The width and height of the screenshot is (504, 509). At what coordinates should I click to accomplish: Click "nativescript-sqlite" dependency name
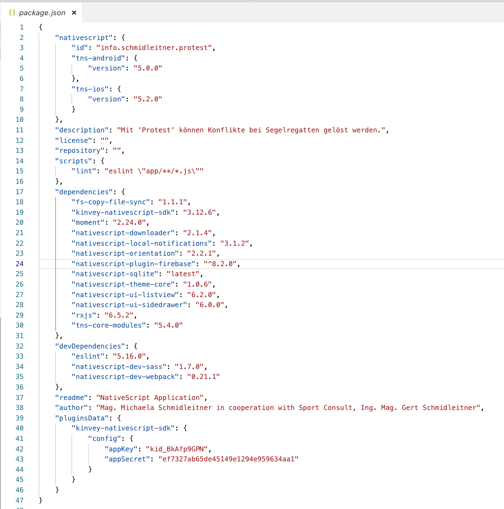(x=115, y=274)
